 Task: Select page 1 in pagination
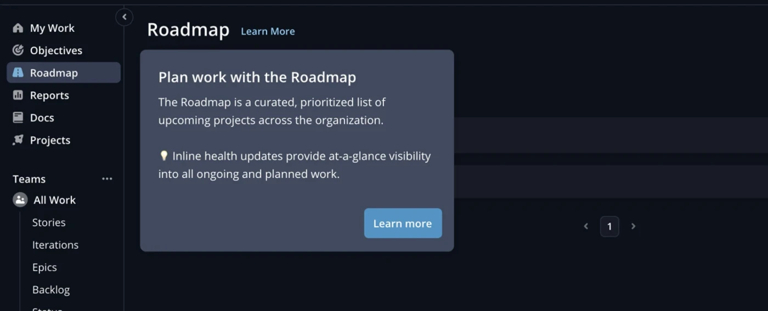609,226
